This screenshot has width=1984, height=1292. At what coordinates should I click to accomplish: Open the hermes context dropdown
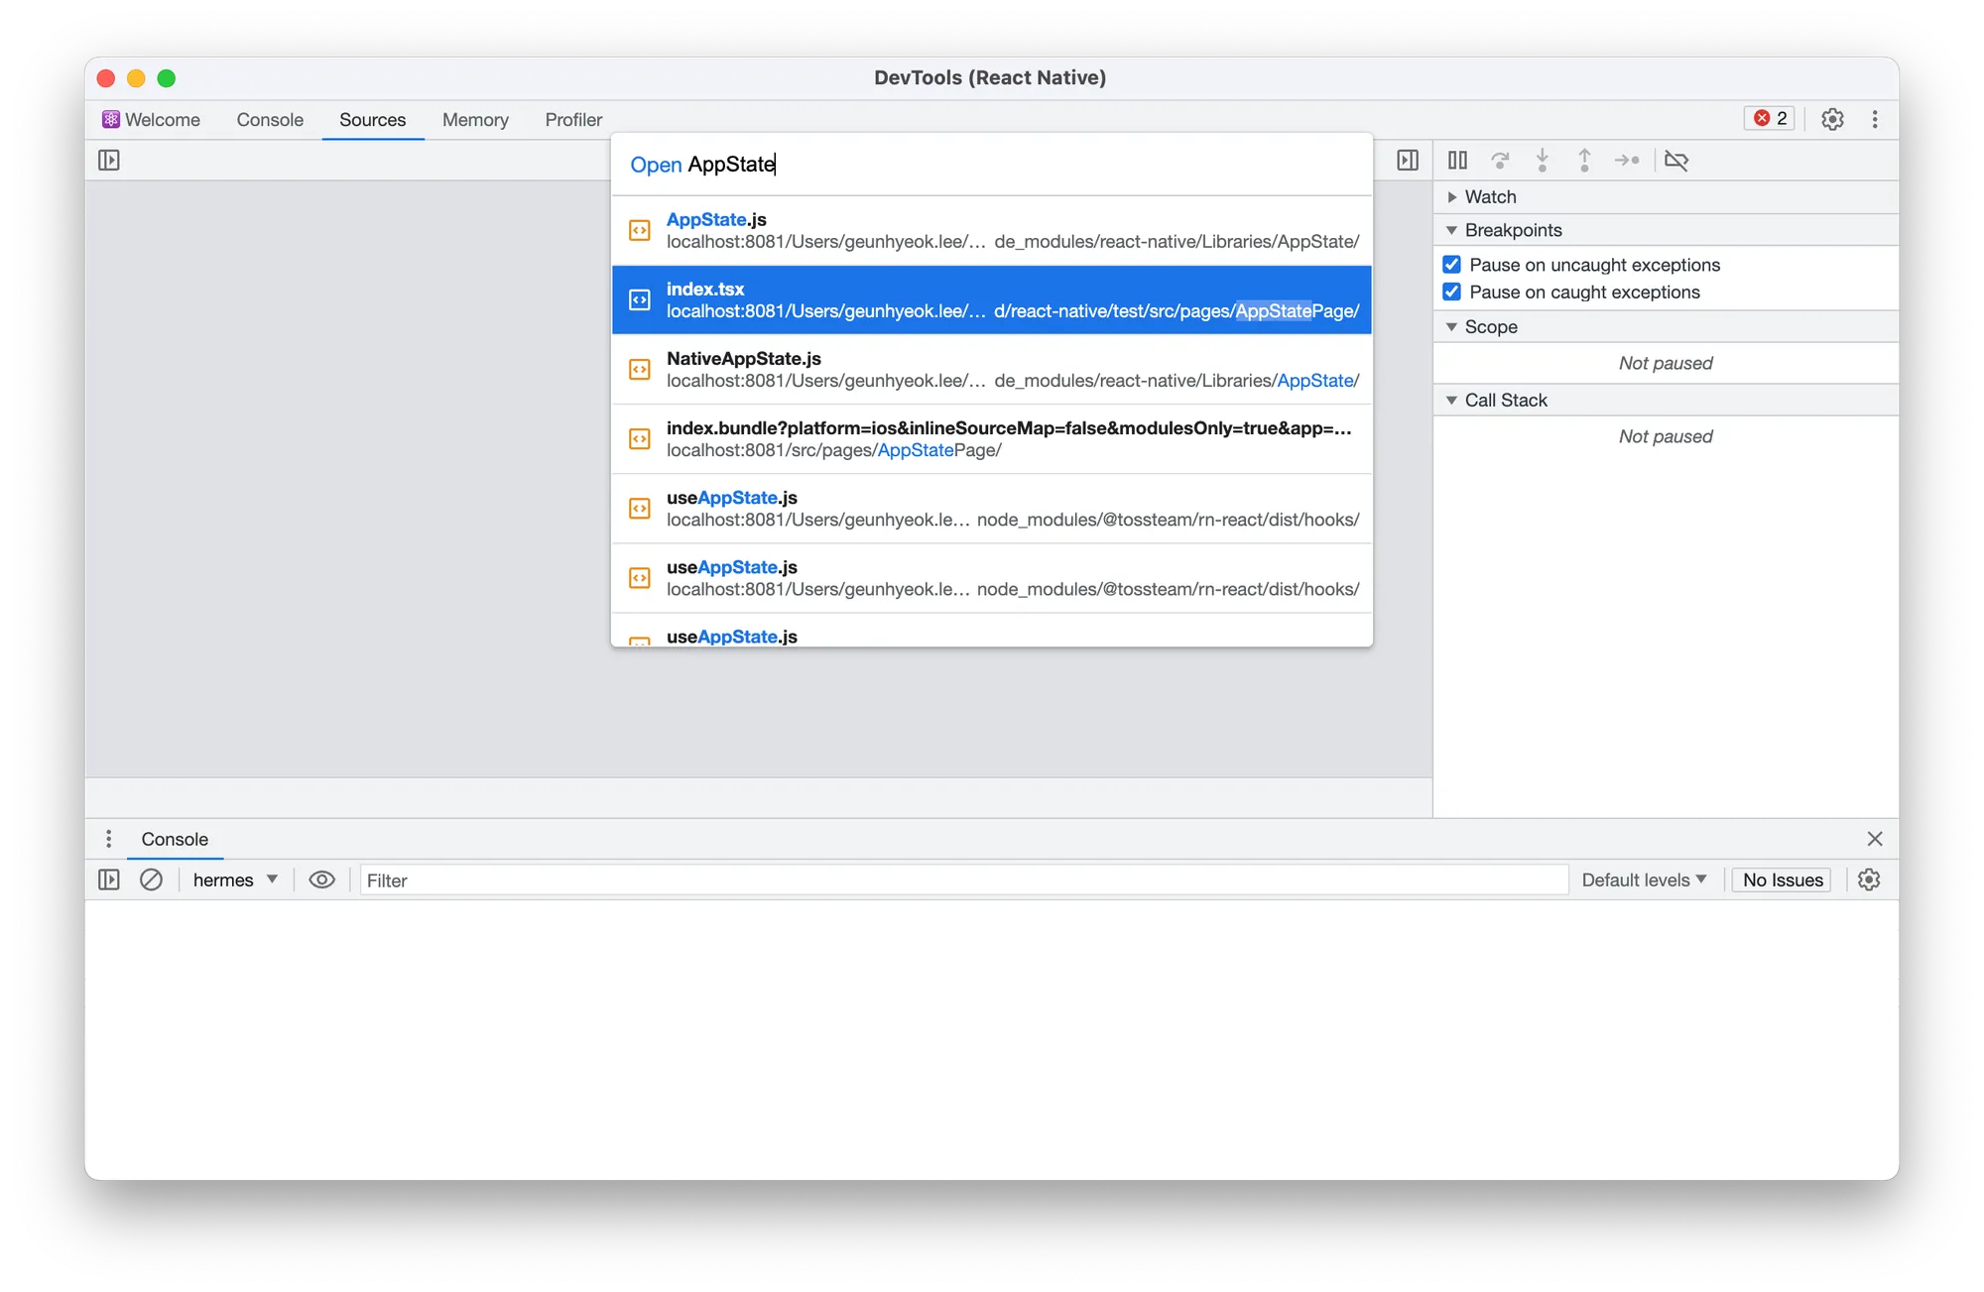(234, 880)
